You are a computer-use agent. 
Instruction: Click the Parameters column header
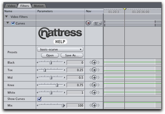tap(60, 11)
